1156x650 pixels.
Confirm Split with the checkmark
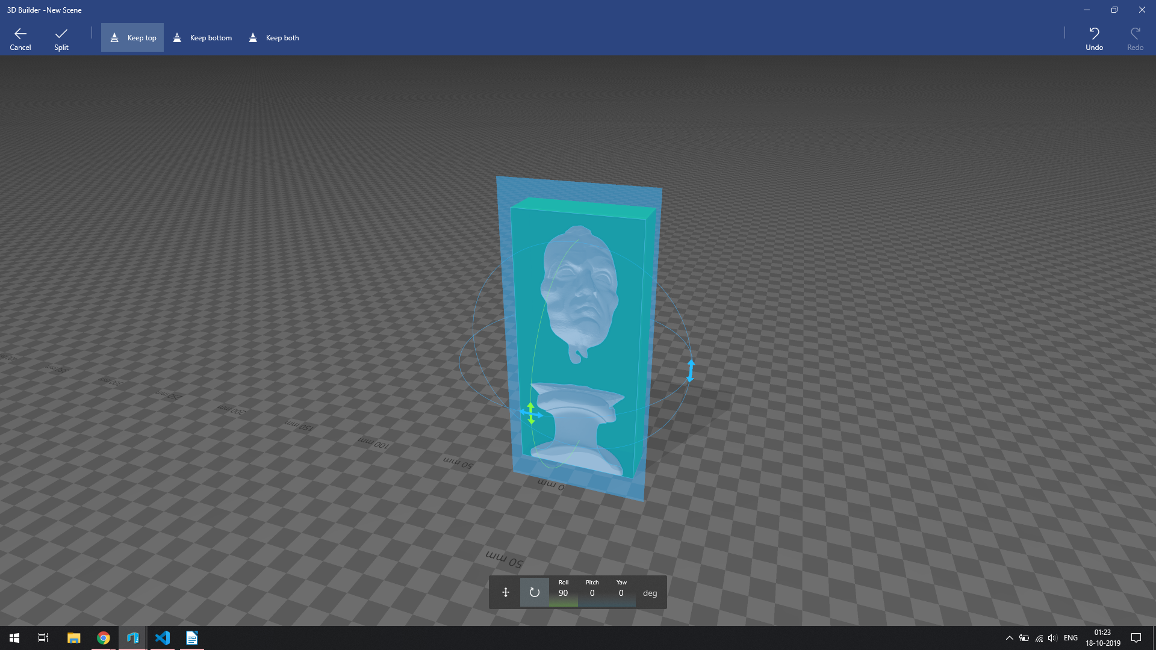pyautogui.click(x=61, y=39)
